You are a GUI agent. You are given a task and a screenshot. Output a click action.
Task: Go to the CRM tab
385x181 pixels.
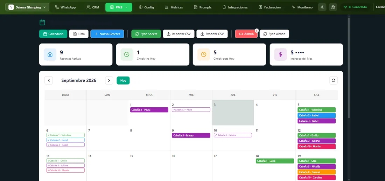click(93, 7)
